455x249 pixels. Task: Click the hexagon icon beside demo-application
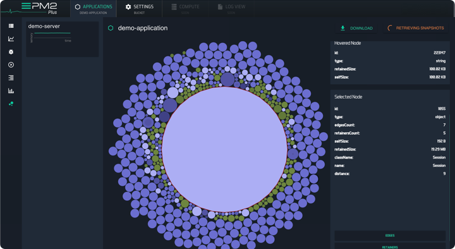click(x=111, y=28)
